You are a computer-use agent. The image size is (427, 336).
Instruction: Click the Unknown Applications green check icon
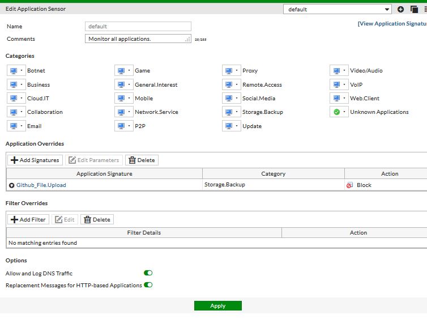tap(336, 112)
